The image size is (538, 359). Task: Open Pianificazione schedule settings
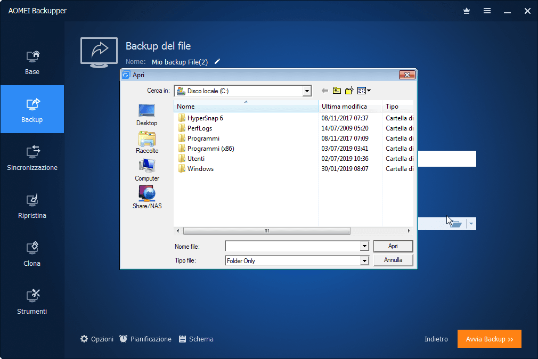click(145, 339)
